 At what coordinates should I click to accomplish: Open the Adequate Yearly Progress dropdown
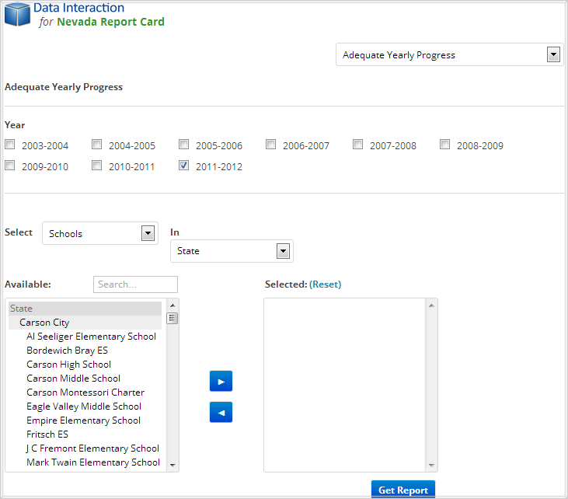[450, 54]
